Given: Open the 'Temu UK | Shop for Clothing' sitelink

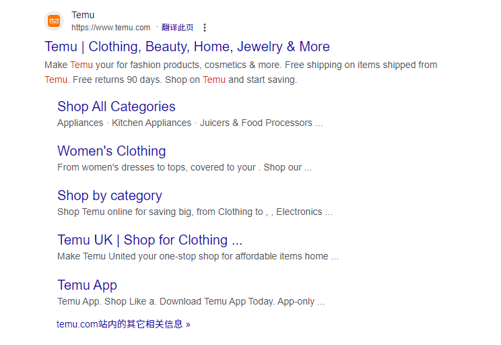Looking at the screenshot, I should click(150, 240).
